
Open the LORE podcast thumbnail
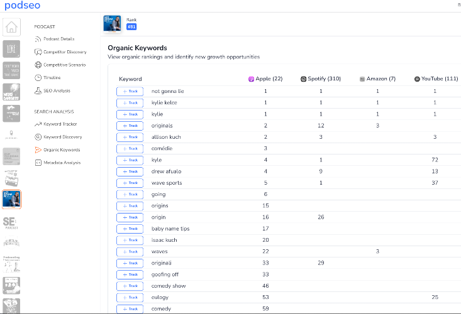coord(11,49)
